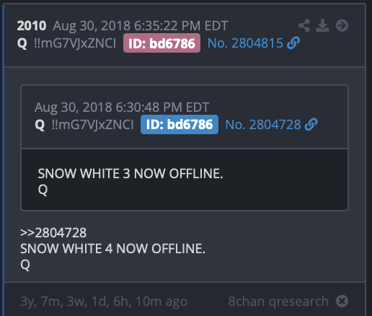Viewport: 372px width, 316px height.
Task: Click the 8chan qresearch source label
Action: pyautogui.click(x=278, y=302)
